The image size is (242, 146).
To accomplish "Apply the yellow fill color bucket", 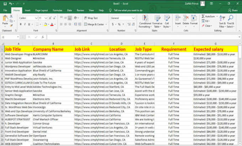I will tap(46, 24).
